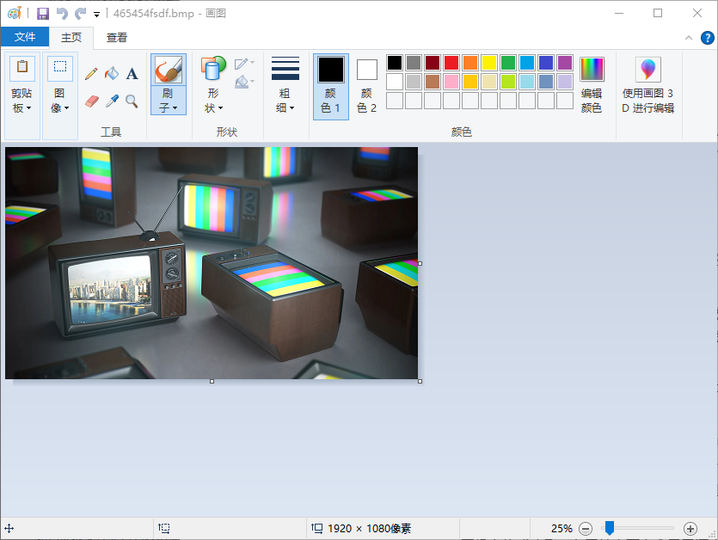Select the Color picker eyedropper tool

point(112,101)
